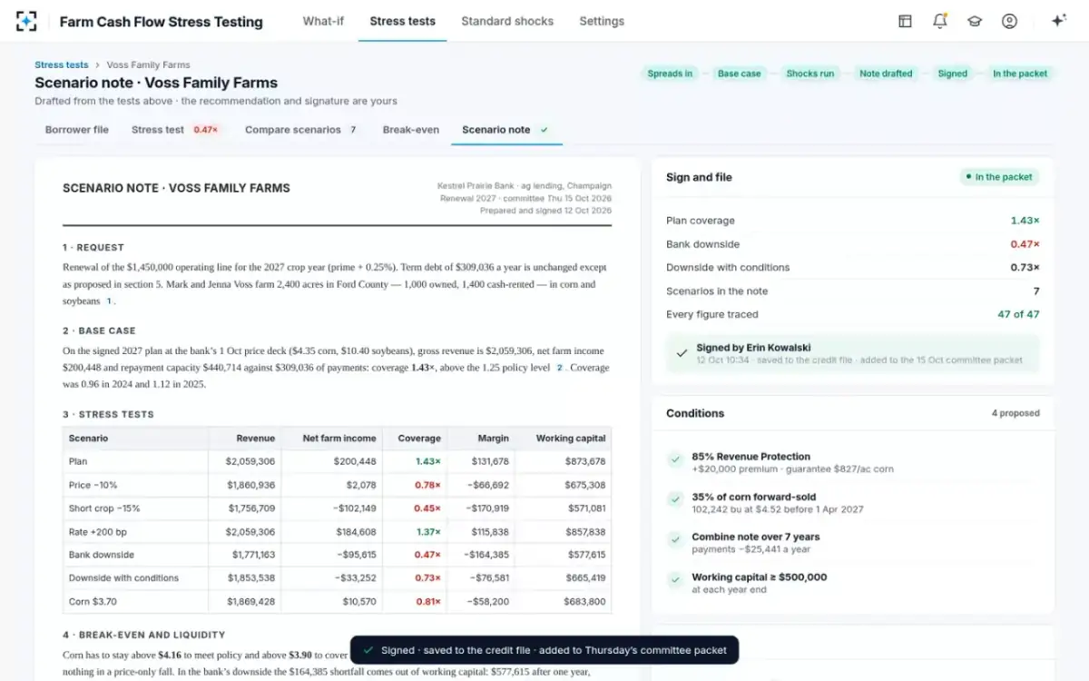This screenshot has height=681, width=1089.
Task: Click the check icon in the Signed toast
Action: pos(368,650)
